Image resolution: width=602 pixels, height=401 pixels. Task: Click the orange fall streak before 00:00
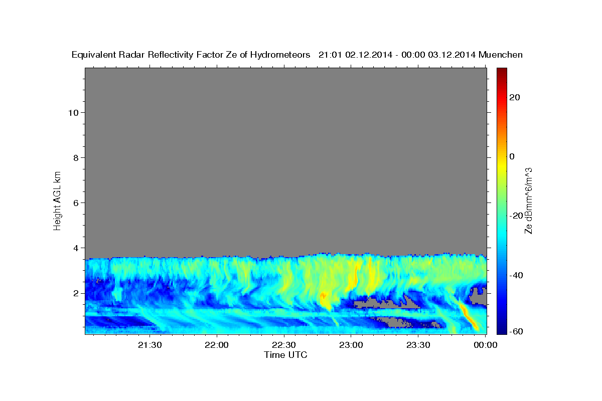click(468, 315)
